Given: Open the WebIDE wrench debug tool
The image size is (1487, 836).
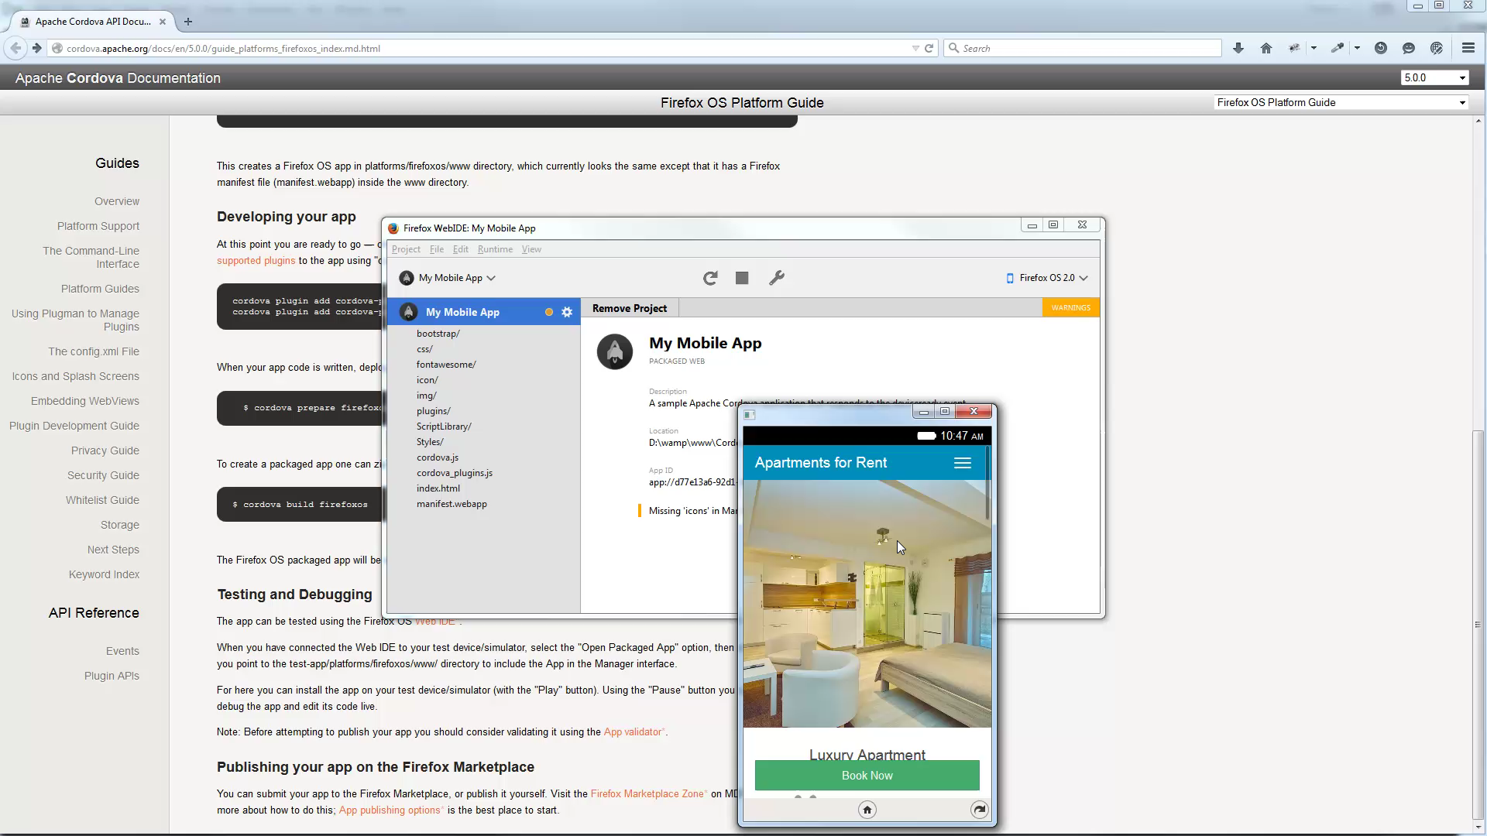Looking at the screenshot, I should pos(777,278).
